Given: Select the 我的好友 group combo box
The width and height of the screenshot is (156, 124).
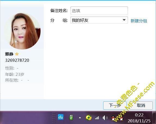Looking at the screenshot, I should click(99, 20).
